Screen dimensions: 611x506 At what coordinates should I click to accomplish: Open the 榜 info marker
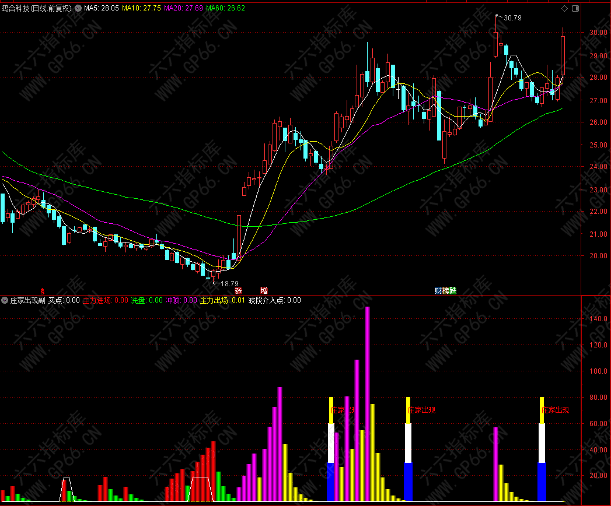click(445, 291)
